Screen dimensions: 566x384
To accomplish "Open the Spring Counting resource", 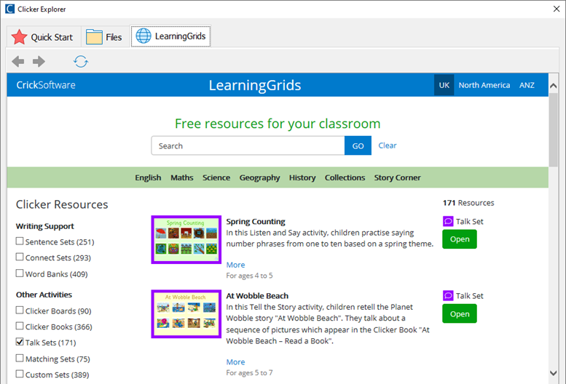I will pyautogui.click(x=459, y=239).
